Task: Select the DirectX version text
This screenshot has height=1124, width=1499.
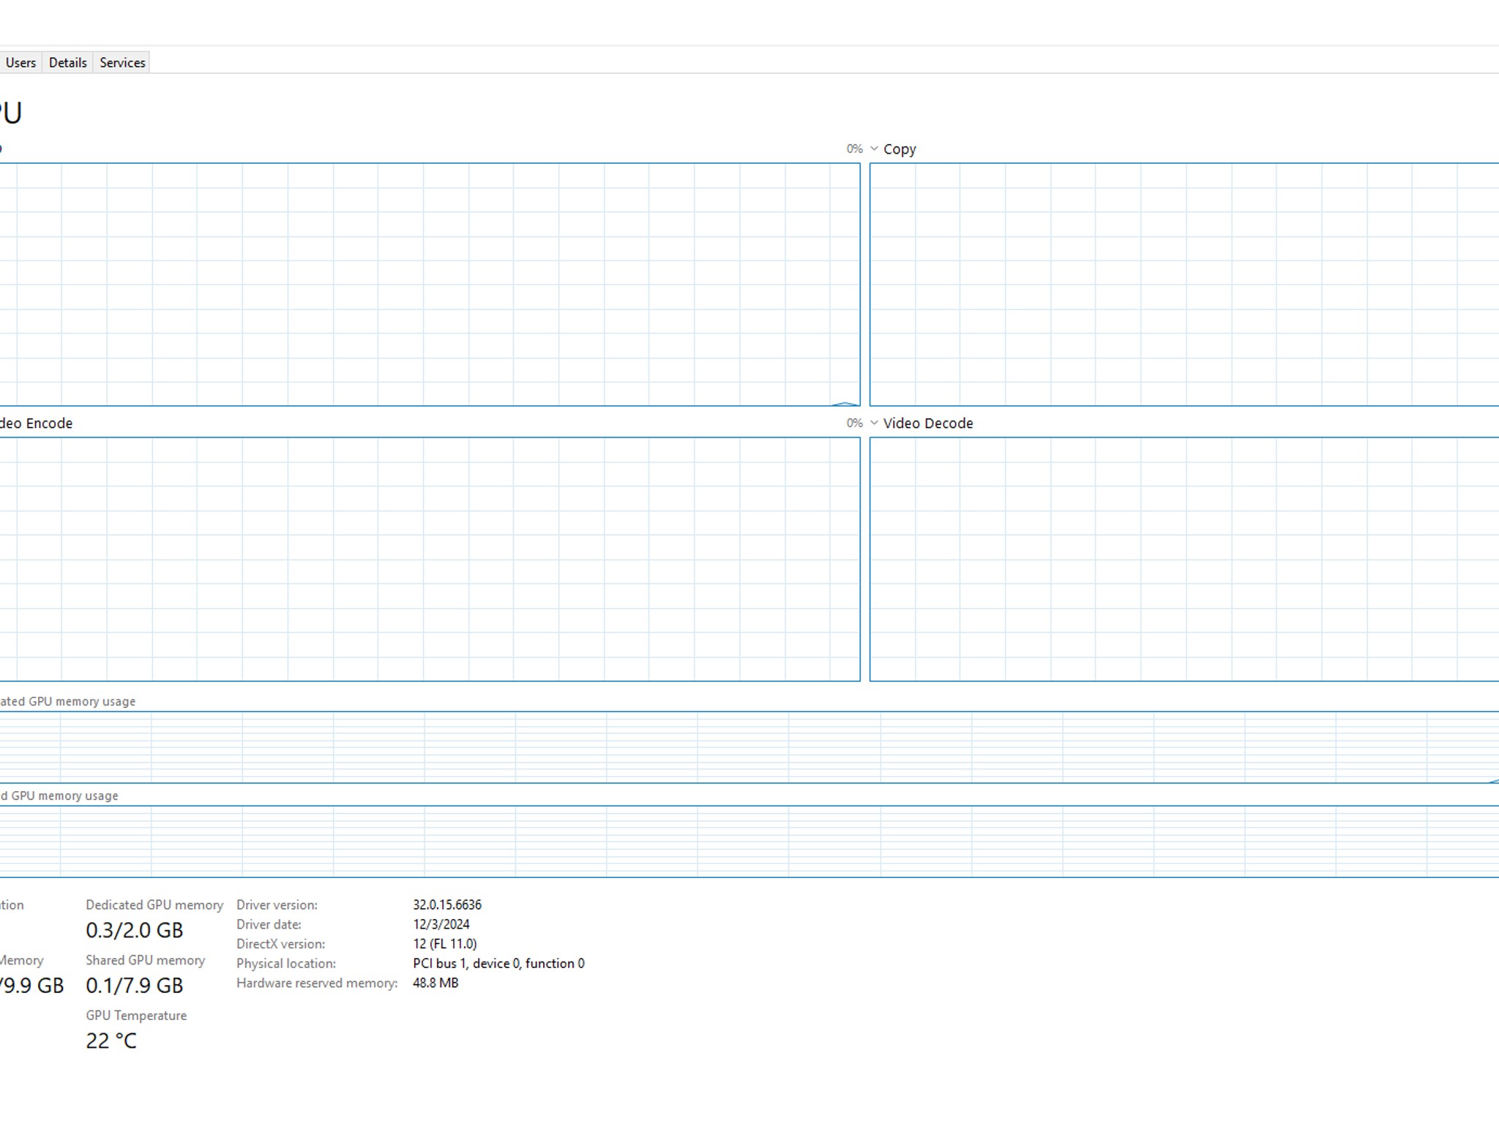Action: pyautogui.click(x=444, y=943)
